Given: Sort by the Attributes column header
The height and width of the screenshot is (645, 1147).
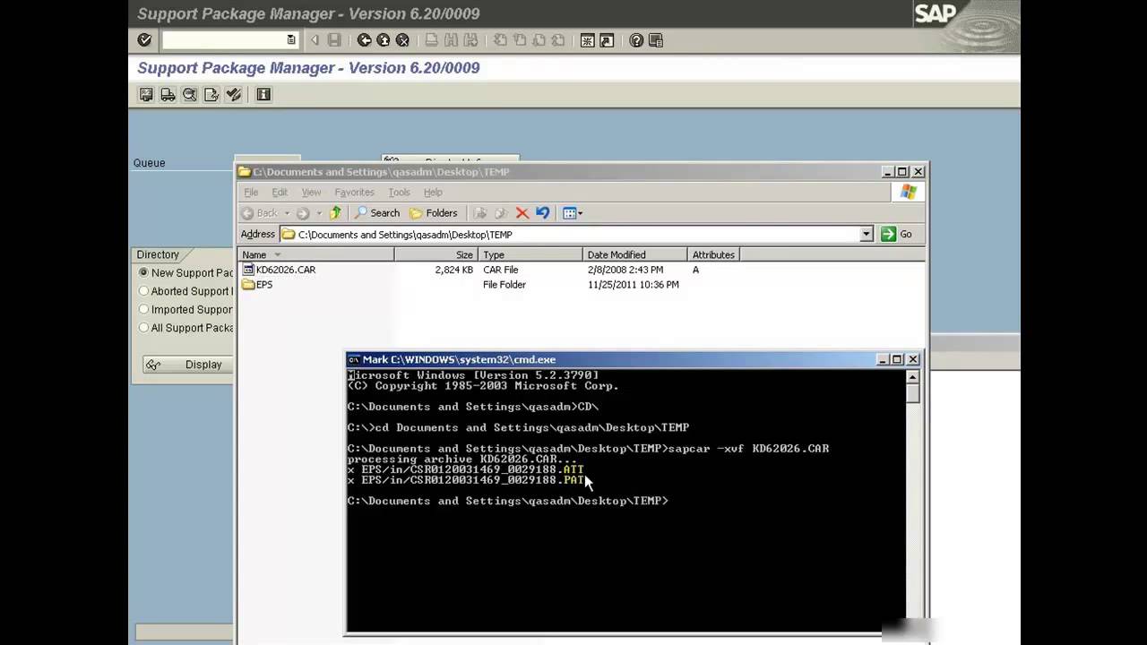Looking at the screenshot, I should [x=713, y=254].
